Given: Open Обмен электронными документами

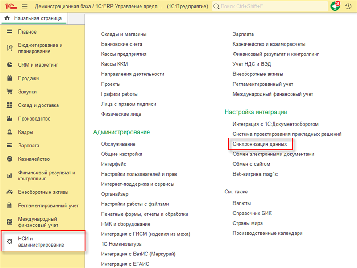Looking at the screenshot, I should click(x=273, y=154).
